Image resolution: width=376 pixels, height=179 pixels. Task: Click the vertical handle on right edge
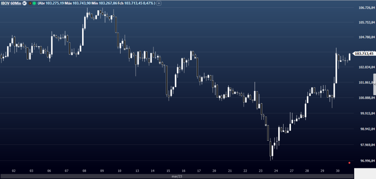374,86
